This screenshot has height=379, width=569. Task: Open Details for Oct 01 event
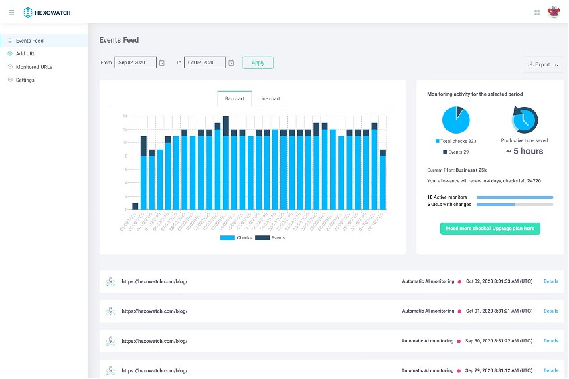pyautogui.click(x=550, y=311)
